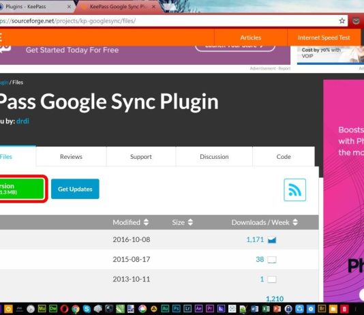View the Code tab
Viewport: 364px width, 315px height.
(x=284, y=157)
